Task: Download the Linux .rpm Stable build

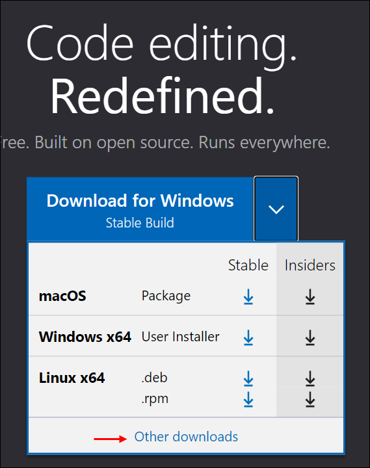Action: click(x=248, y=399)
